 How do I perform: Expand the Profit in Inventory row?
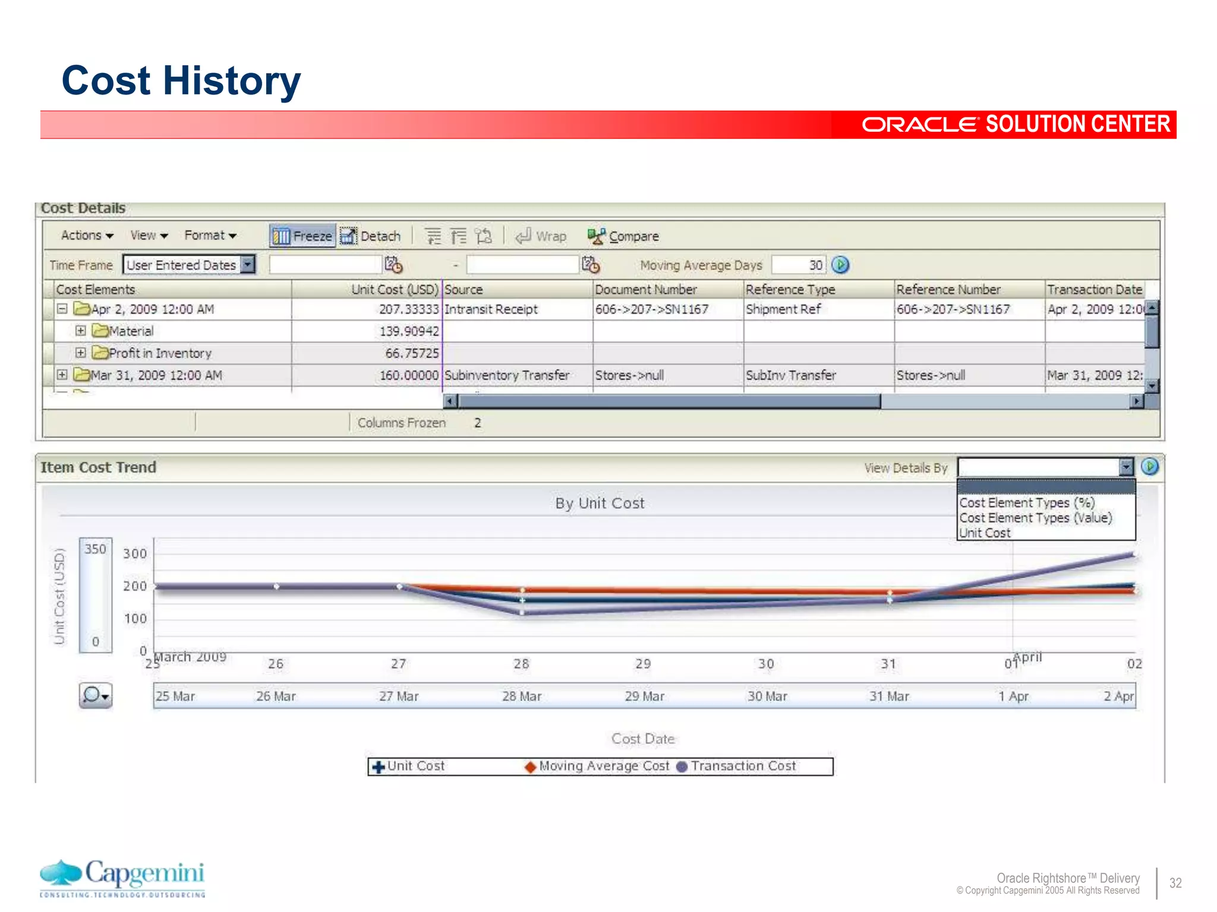(x=81, y=353)
